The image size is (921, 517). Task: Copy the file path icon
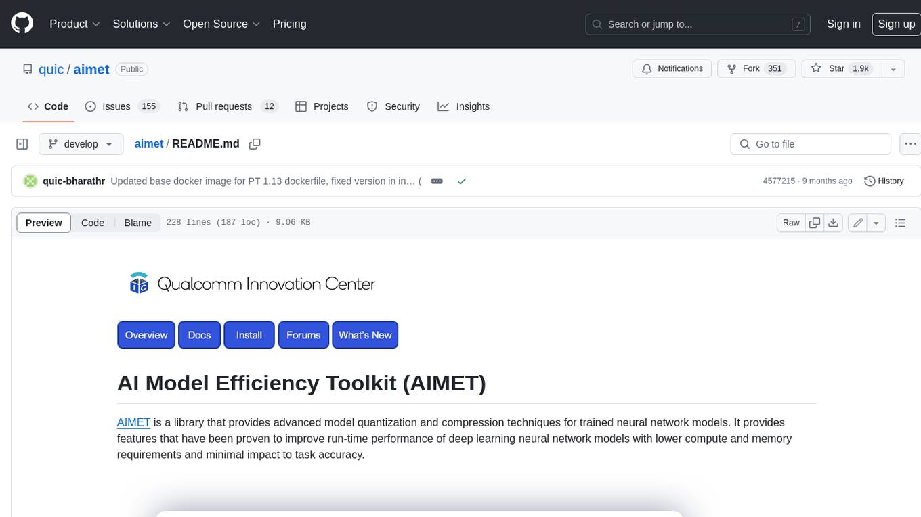coord(255,144)
